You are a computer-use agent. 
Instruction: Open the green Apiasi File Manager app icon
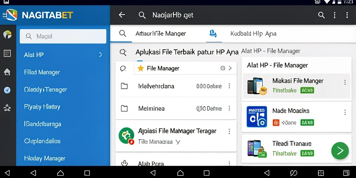(x=127, y=136)
